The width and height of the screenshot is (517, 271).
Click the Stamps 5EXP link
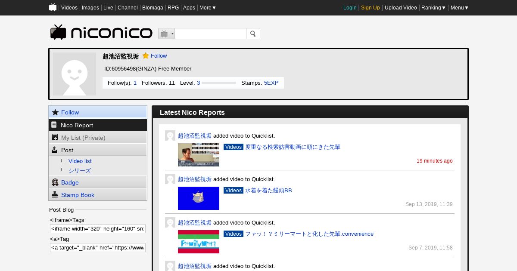271,83
